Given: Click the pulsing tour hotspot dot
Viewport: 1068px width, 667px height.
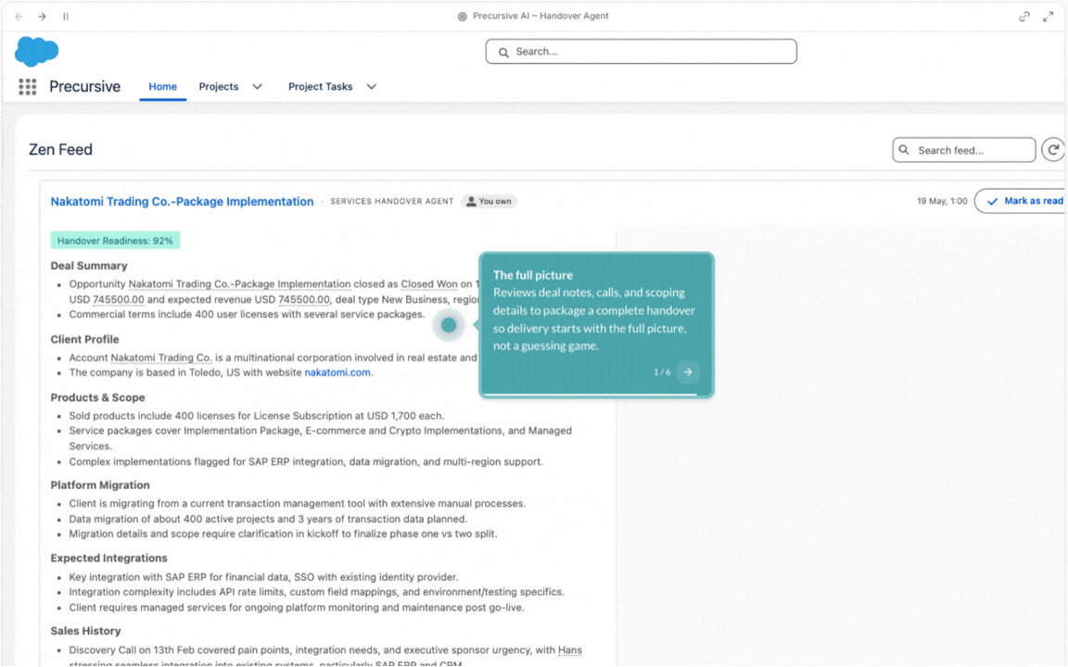Looking at the screenshot, I should (x=448, y=325).
